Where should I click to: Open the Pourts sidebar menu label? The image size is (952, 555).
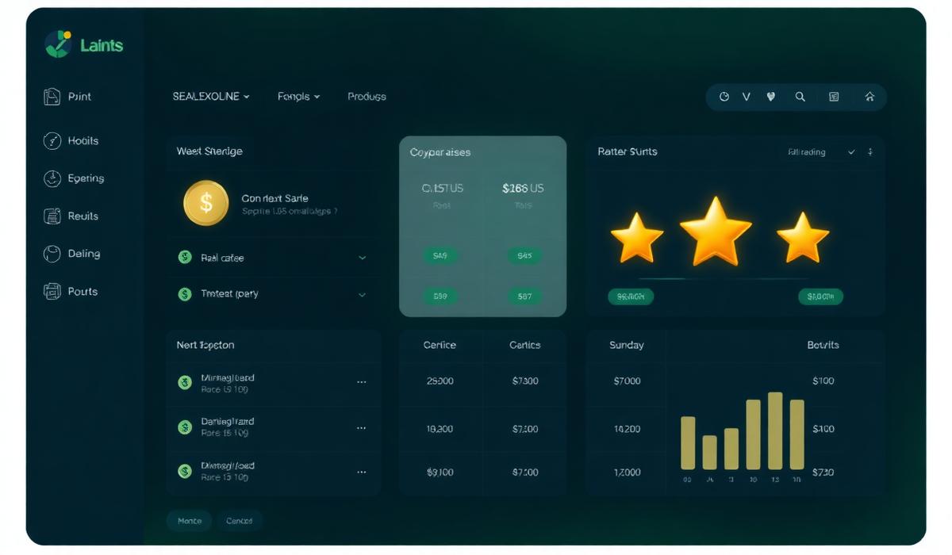[x=83, y=291]
